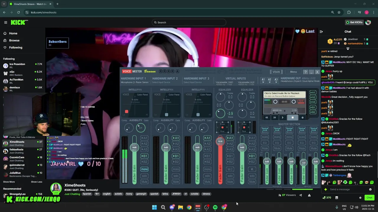
Task: Bookmark this page with the star icon
Action: tap(339, 12)
